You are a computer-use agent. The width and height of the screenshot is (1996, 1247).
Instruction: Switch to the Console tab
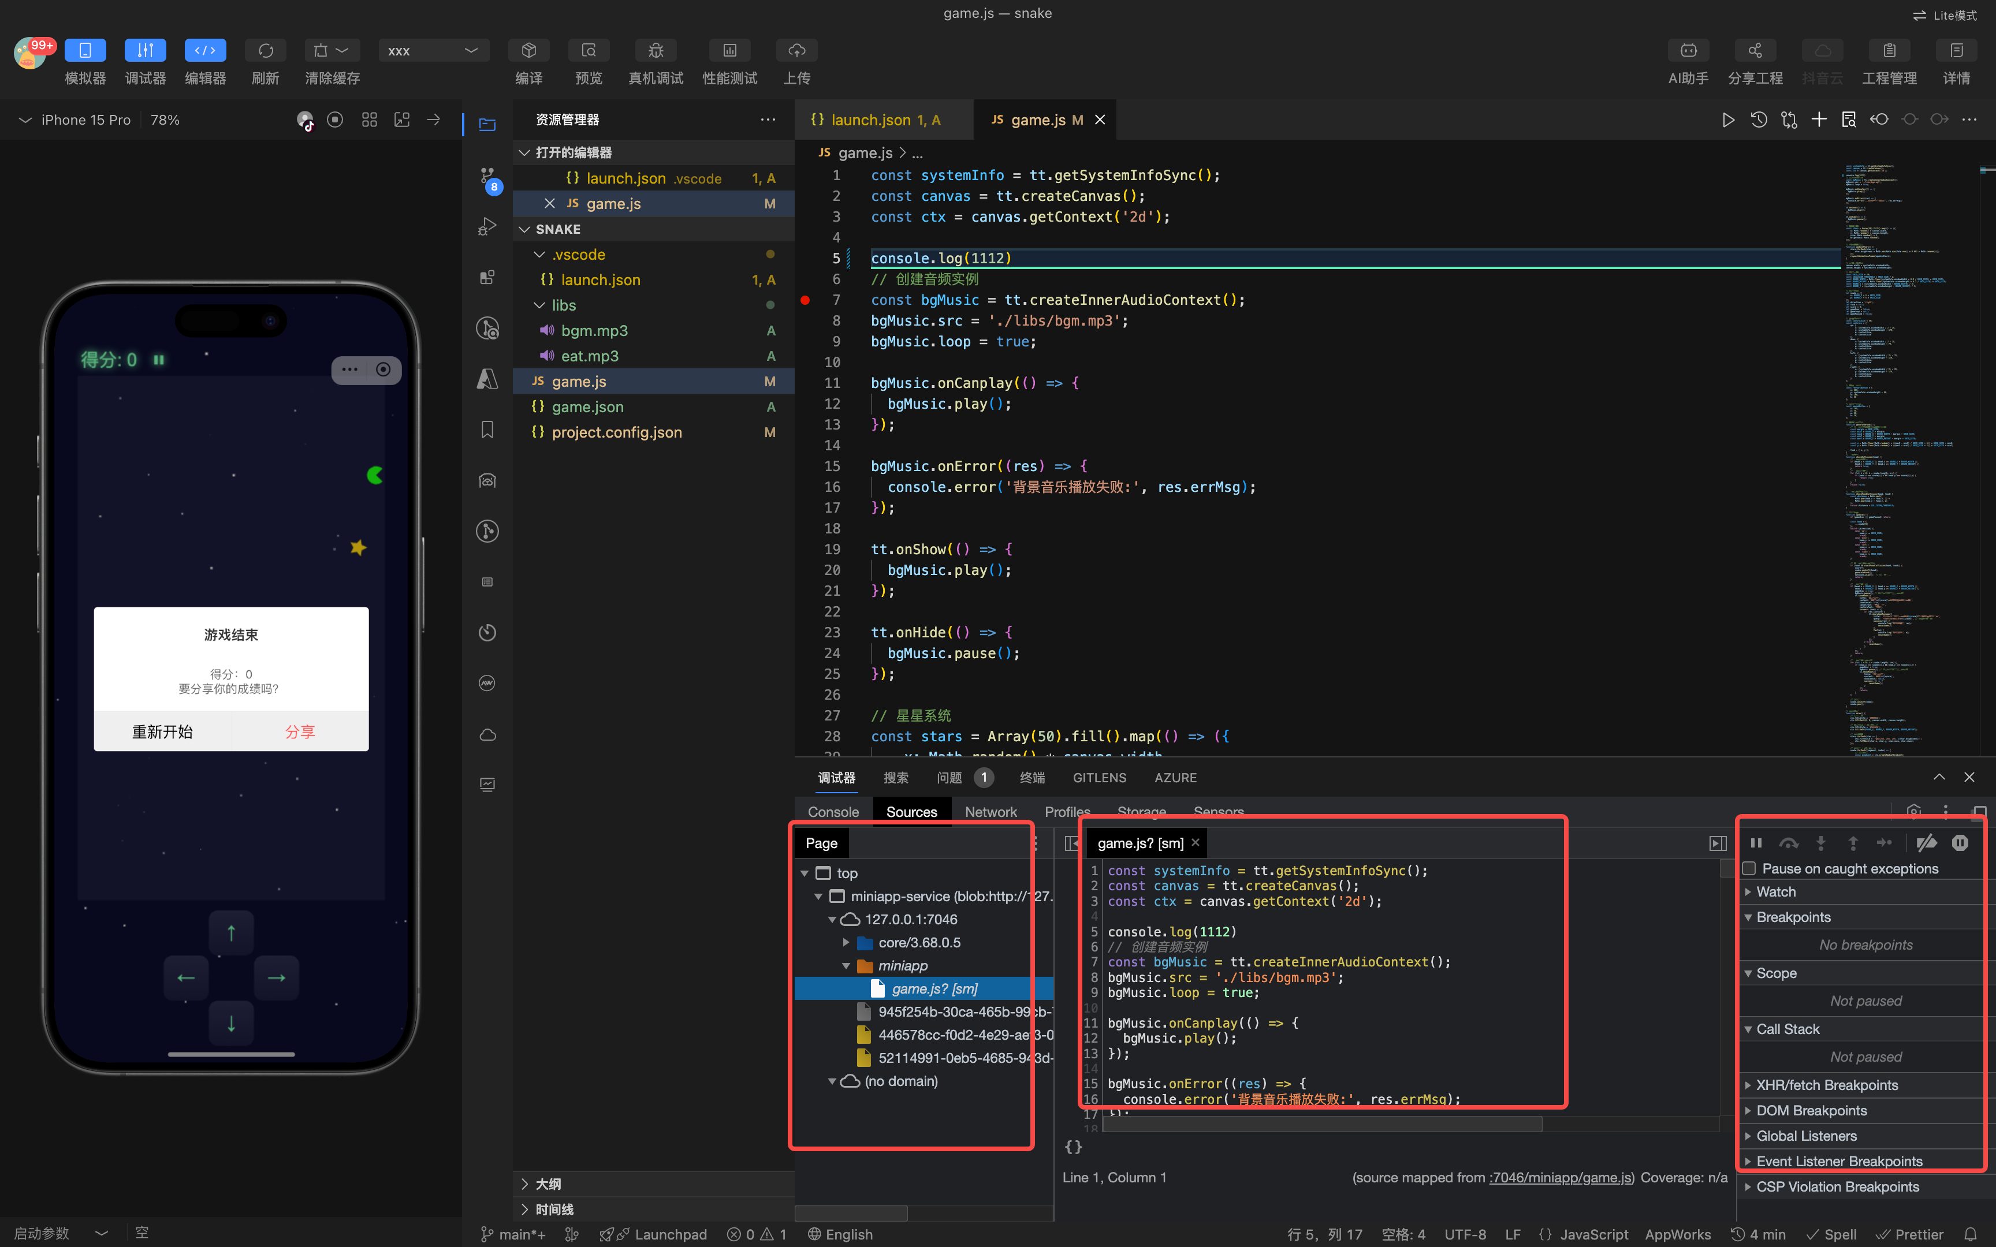[833, 812]
